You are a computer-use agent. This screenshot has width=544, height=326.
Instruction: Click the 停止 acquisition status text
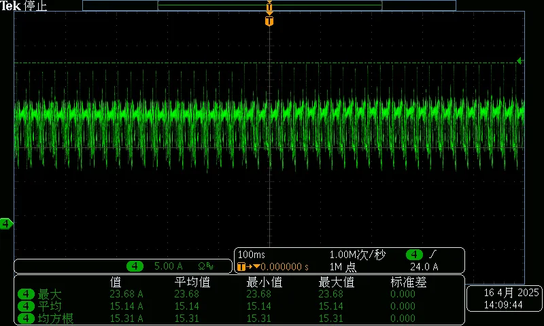[35, 6]
